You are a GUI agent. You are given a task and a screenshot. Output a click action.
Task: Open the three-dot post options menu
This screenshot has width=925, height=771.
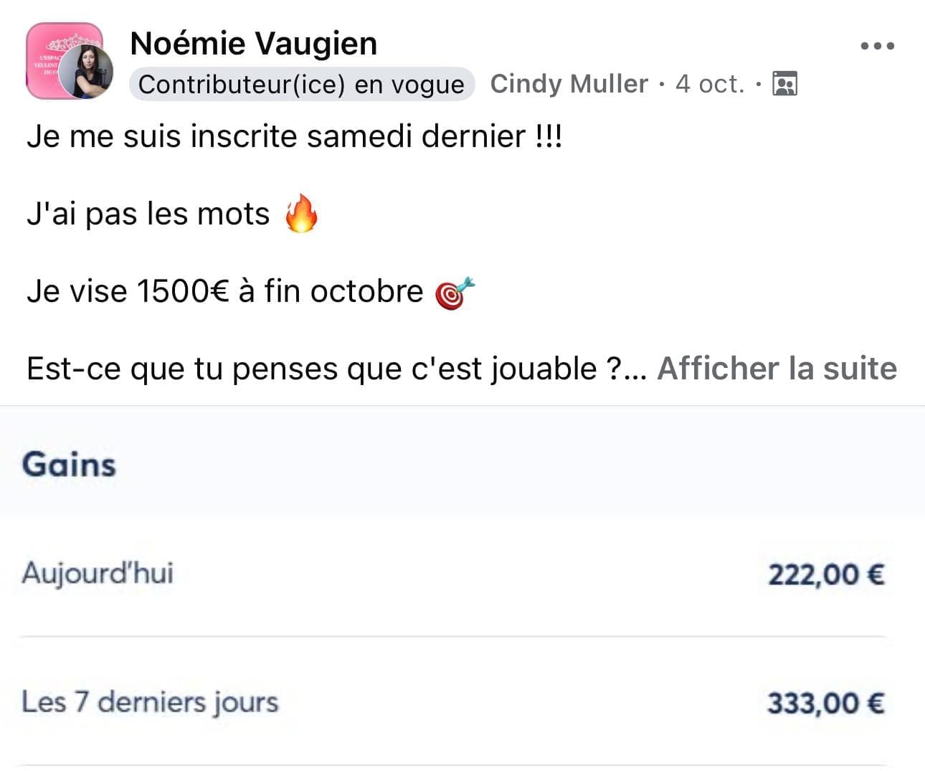877,46
